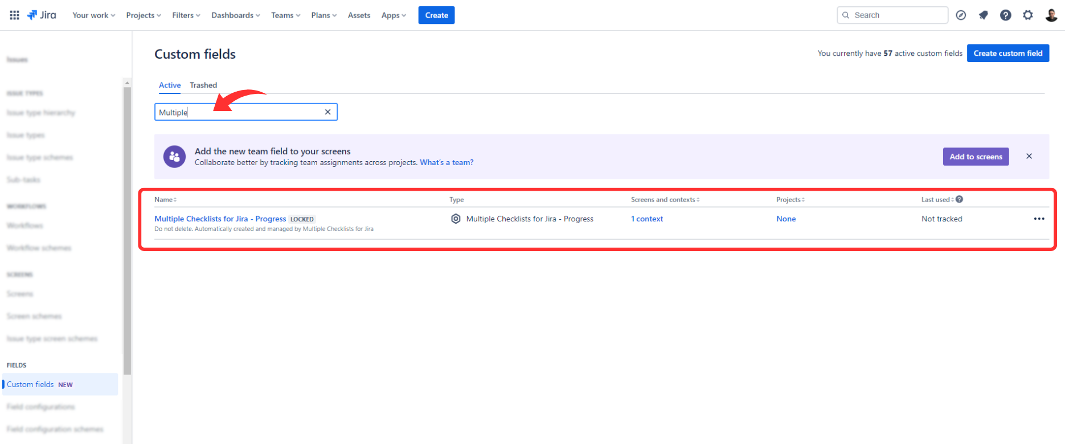Expand the Teams menu
The image size is (1065, 444).
[286, 15]
